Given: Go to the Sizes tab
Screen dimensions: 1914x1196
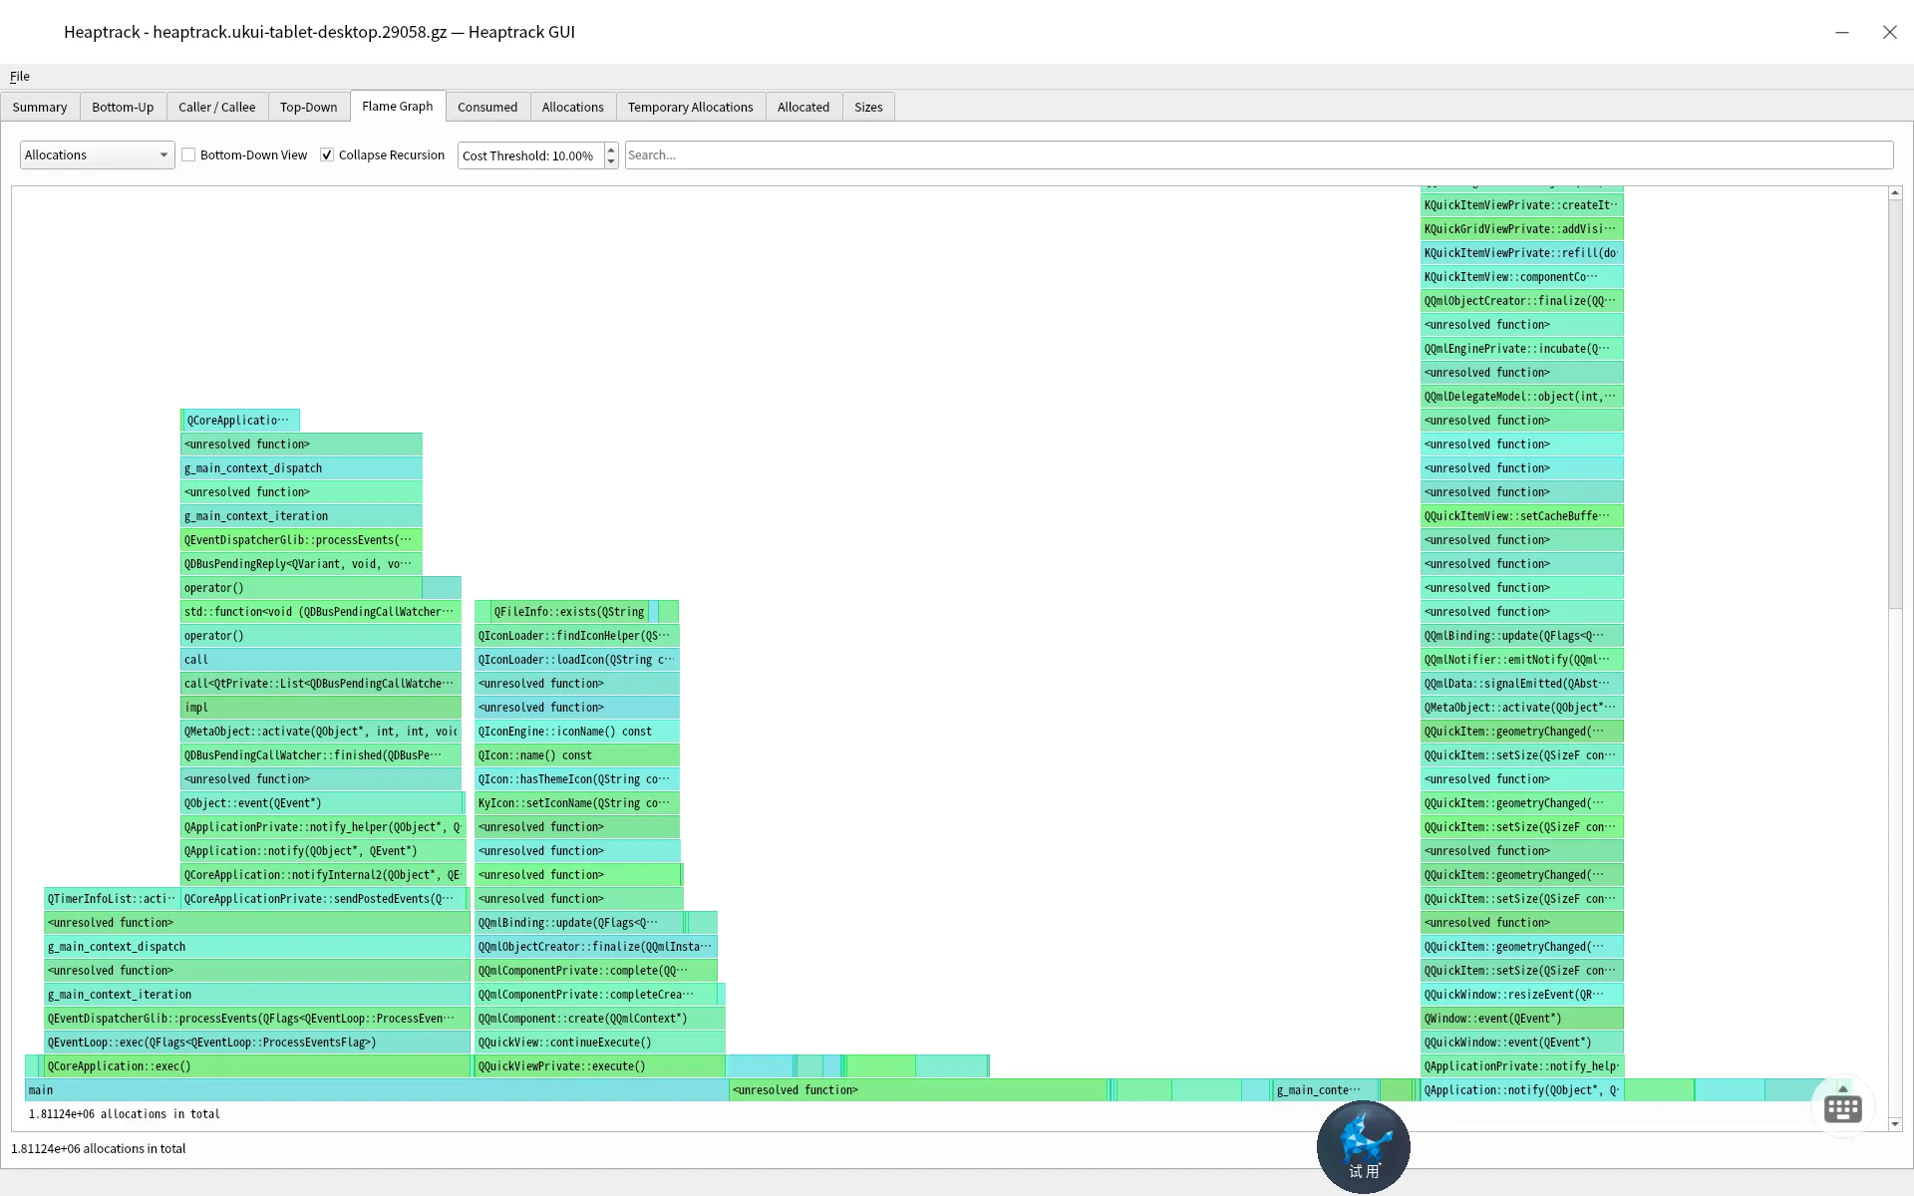Looking at the screenshot, I should pos(868,107).
